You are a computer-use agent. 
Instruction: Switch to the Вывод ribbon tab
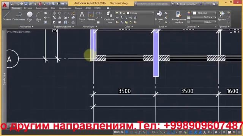coord(79,8)
